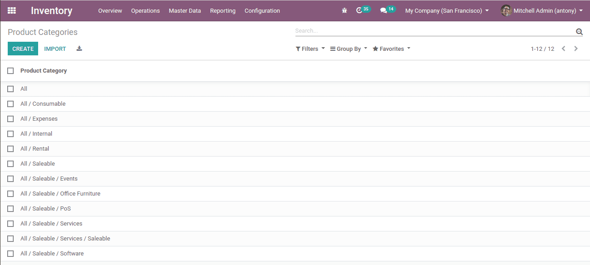Viewport: 590px width, 265px height.
Task: Open the Configuration menu
Action: pos(262,10)
